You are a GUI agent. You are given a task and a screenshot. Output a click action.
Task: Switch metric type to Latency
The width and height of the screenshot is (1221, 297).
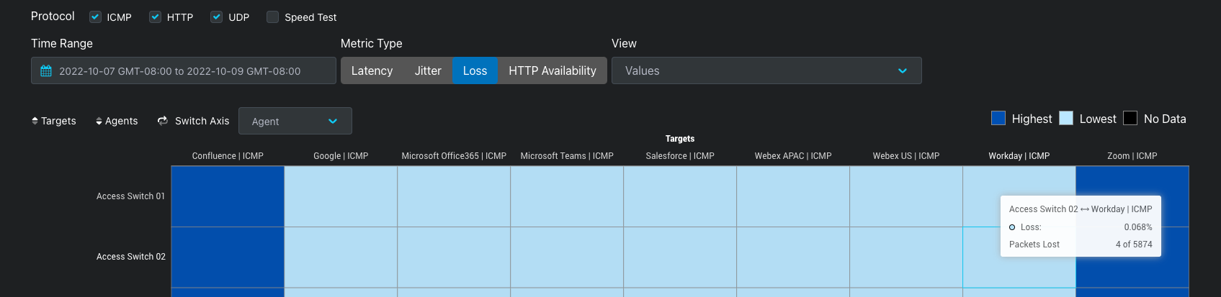(x=372, y=70)
